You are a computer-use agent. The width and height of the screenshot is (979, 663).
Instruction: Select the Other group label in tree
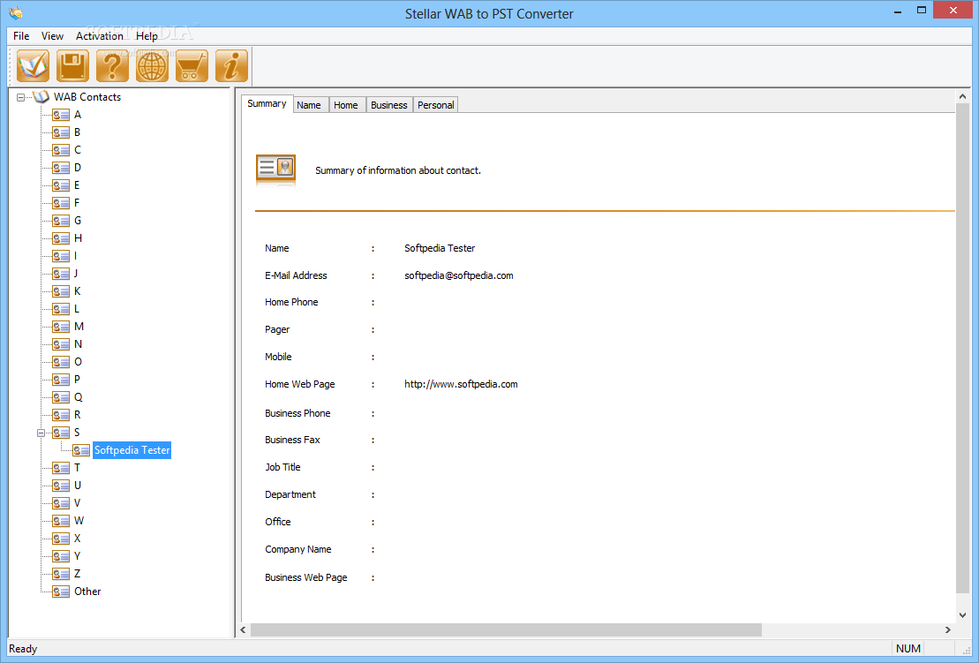(87, 591)
